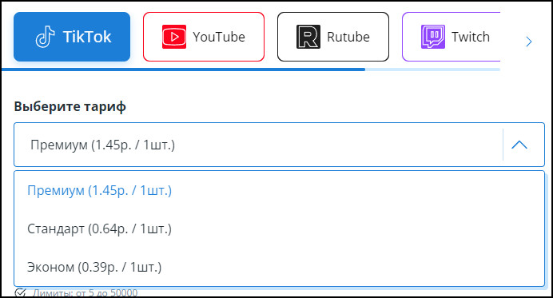
Task: Collapse the tariff list with the up chevron
Action: [519, 145]
